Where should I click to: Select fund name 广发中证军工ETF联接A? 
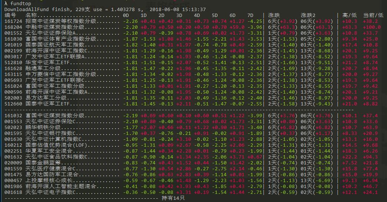(x=55, y=57)
